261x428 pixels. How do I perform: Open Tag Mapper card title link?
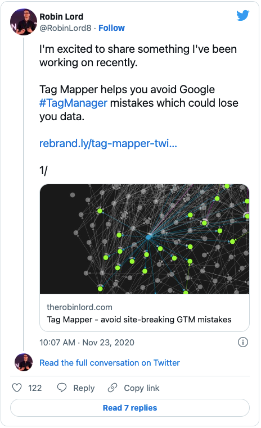click(x=139, y=320)
